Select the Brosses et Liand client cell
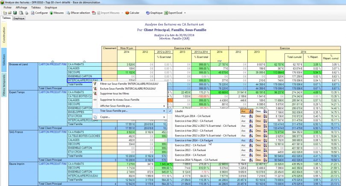The image size is (346, 186). [x=23, y=76]
